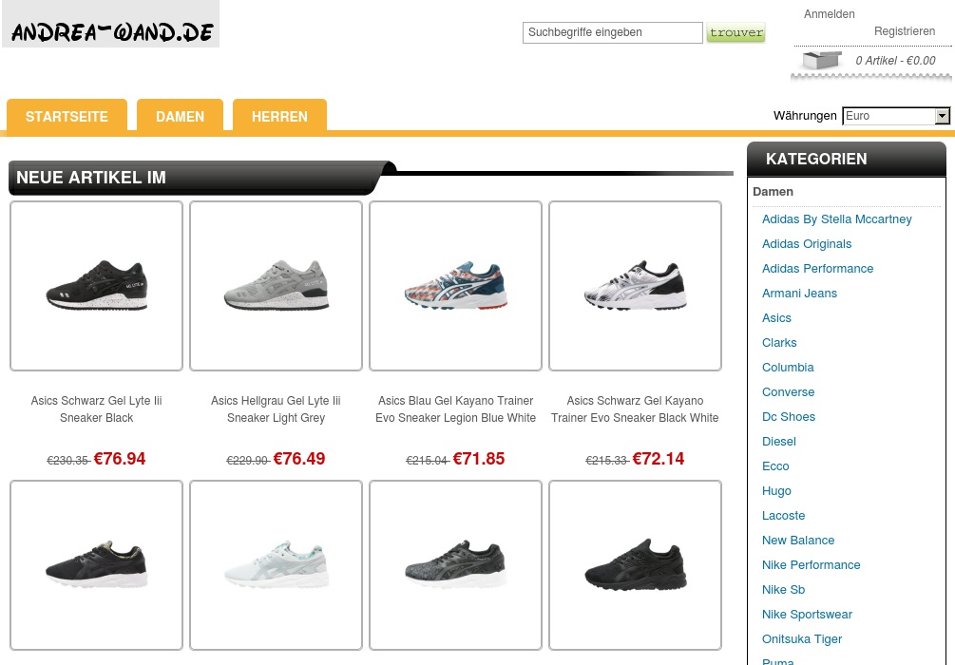Screen dimensions: 955x665
Task: Open the black Asics Gel Lyte III thumbnail
Action: point(96,286)
